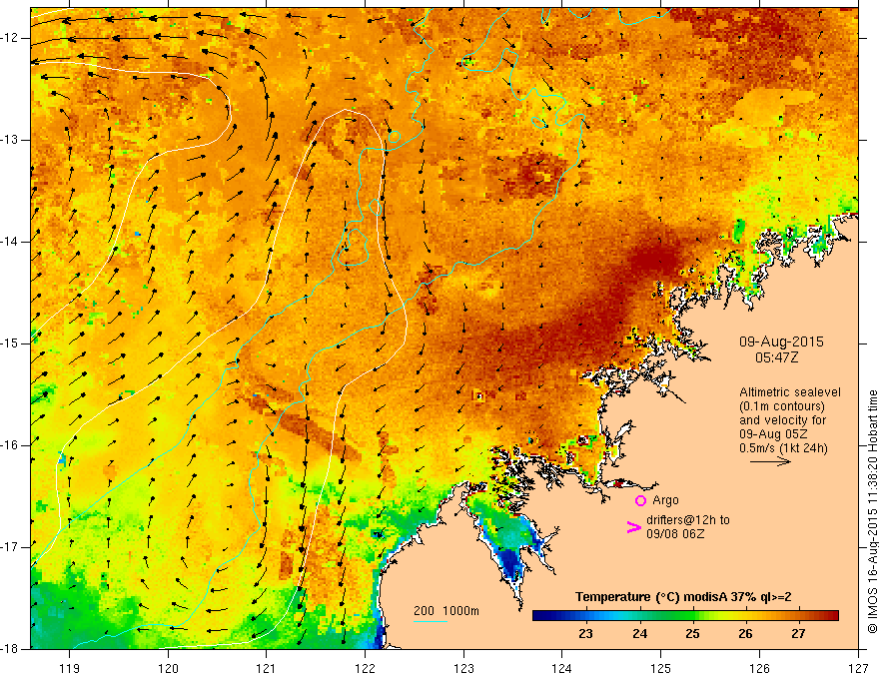Click the latitude axis label -14
This screenshot has width=879, height=679.
pos(11,242)
